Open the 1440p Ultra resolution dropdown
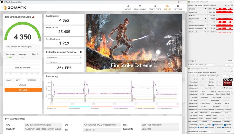Viewport: 234px width, 134px height. tap(64, 62)
